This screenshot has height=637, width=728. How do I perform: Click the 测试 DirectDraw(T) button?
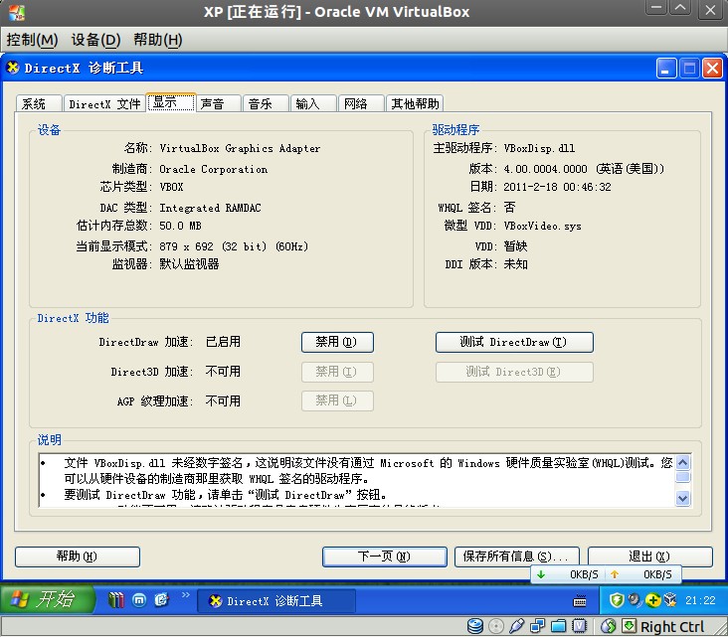click(x=514, y=343)
